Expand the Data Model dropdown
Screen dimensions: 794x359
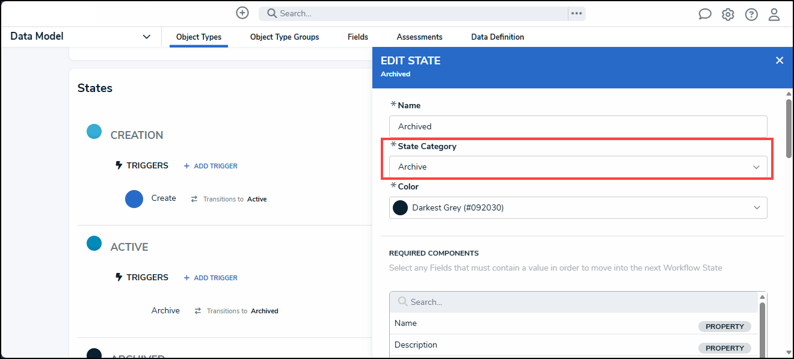pyautogui.click(x=146, y=37)
